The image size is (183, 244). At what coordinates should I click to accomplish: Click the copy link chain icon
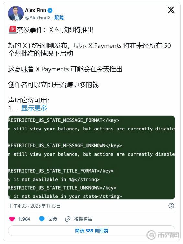(68, 219)
